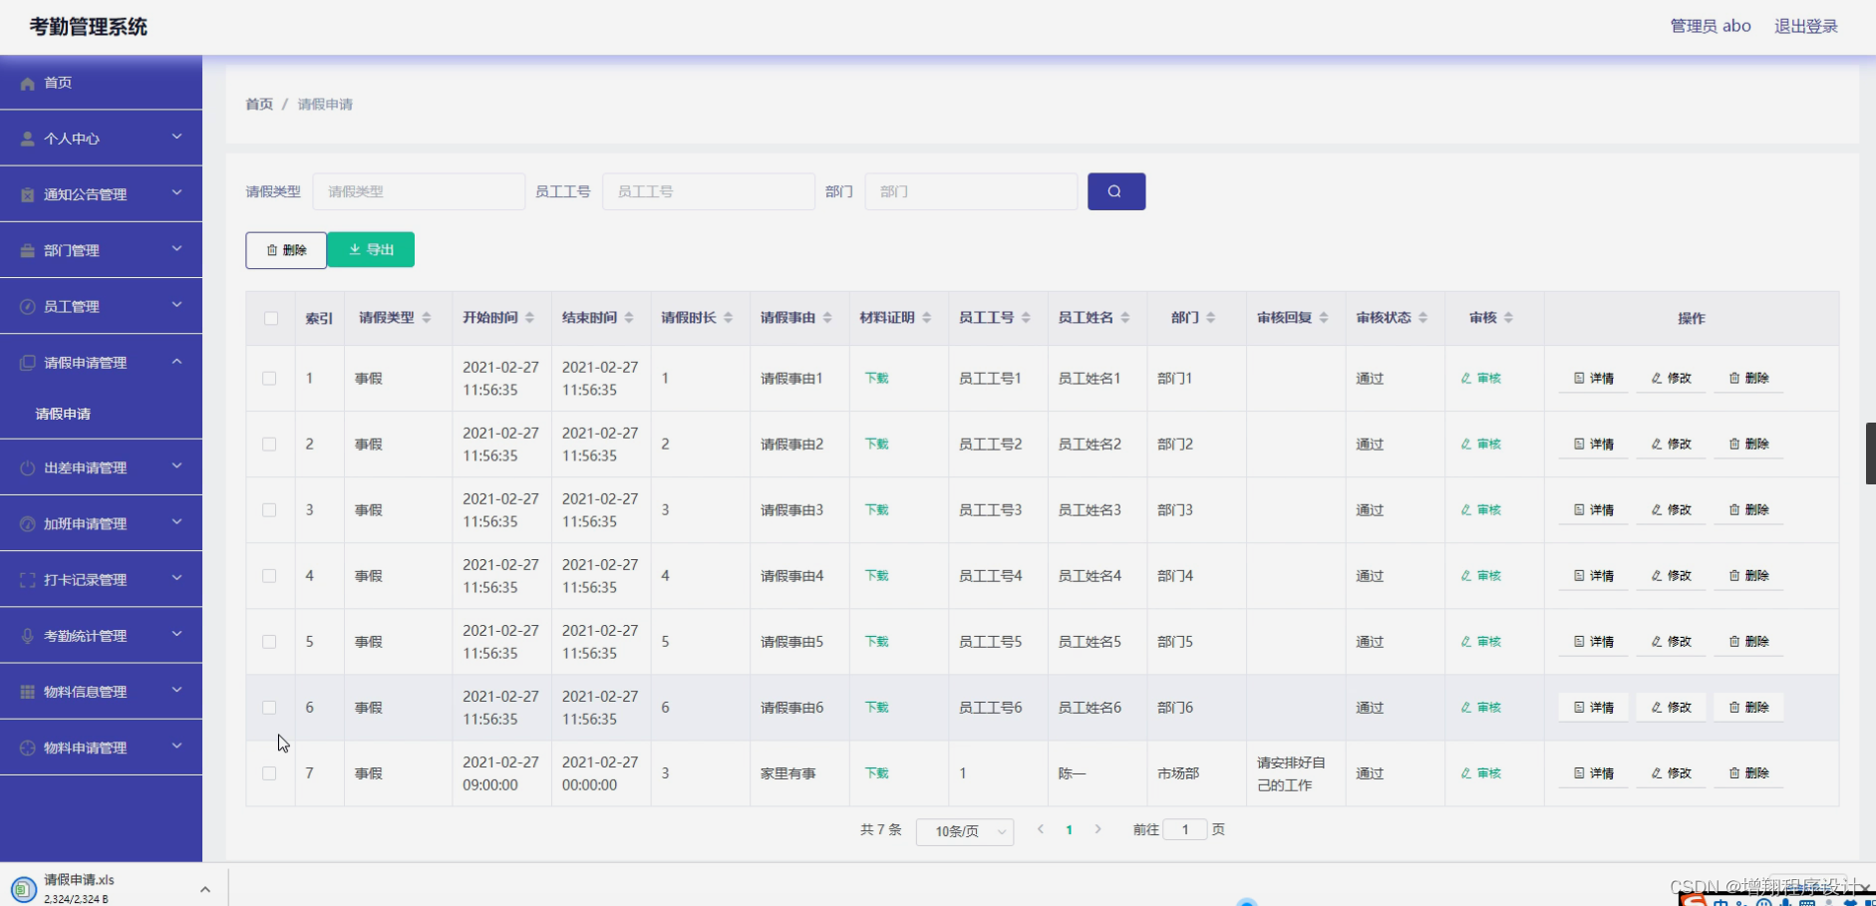Expand the 部门管理 menu
Image resolution: width=1876 pixels, height=906 pixels.
[x=101, y=250]
